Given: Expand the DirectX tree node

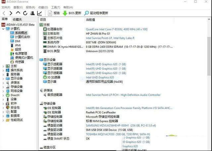Looking at the screenshot, I should tap(3, 95).
